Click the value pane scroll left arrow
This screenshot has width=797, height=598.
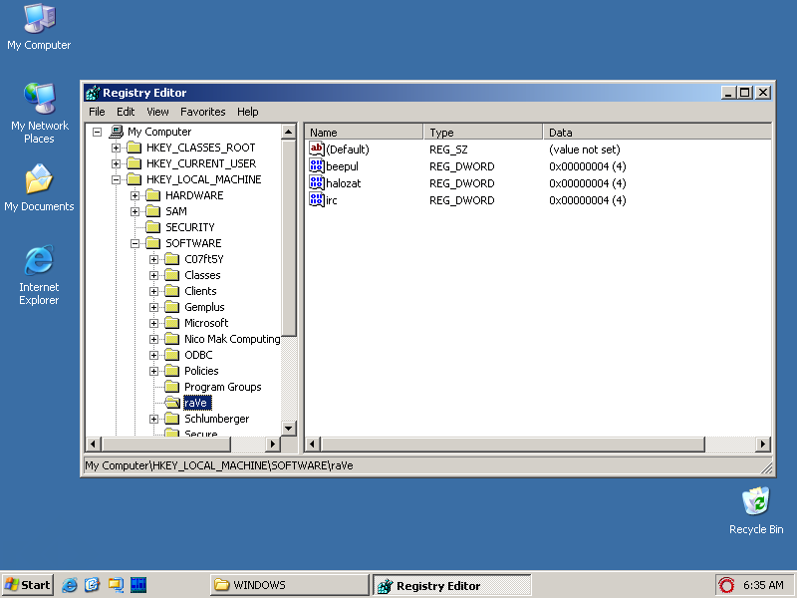click(x=312, y=444)
